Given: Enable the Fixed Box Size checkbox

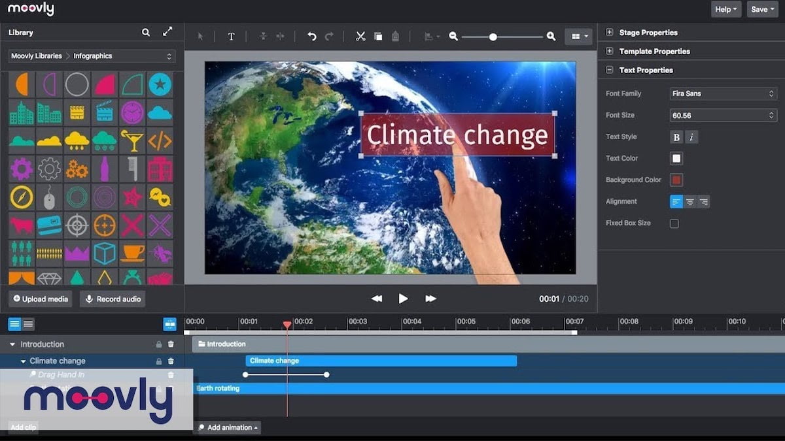Looking at the screenshot, I should [676, 223].
